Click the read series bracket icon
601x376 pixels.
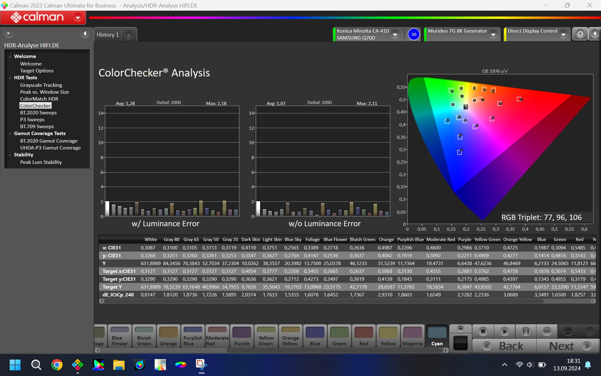pos(526,331)
